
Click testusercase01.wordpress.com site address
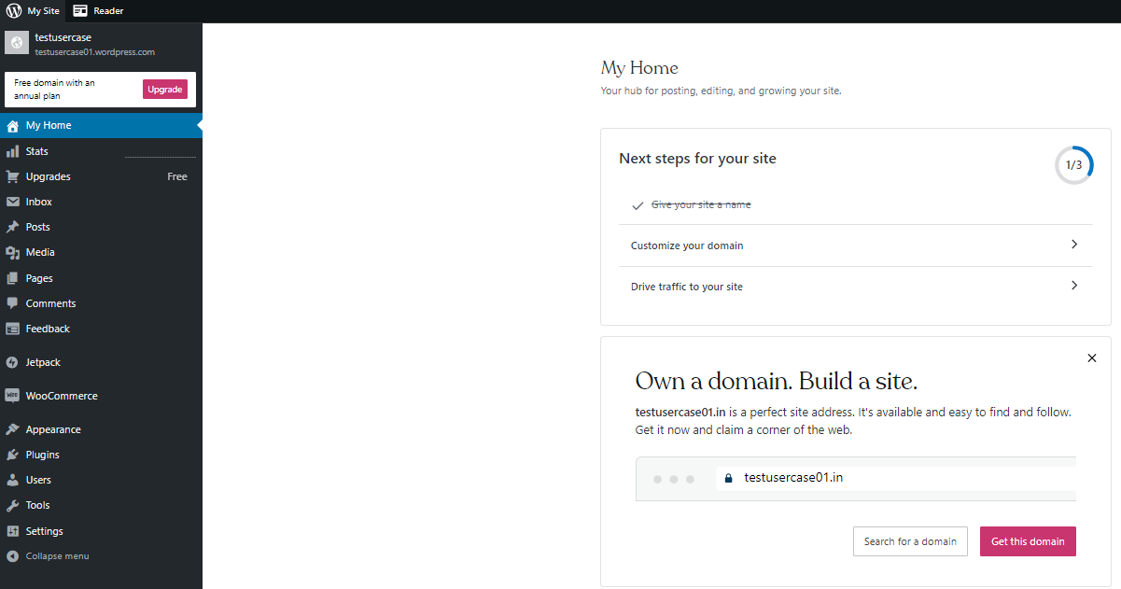coord(95,52)
